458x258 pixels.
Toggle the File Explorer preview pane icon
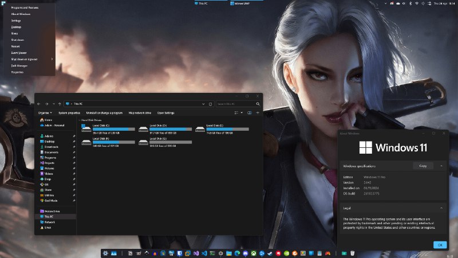(x=250, y=112)
